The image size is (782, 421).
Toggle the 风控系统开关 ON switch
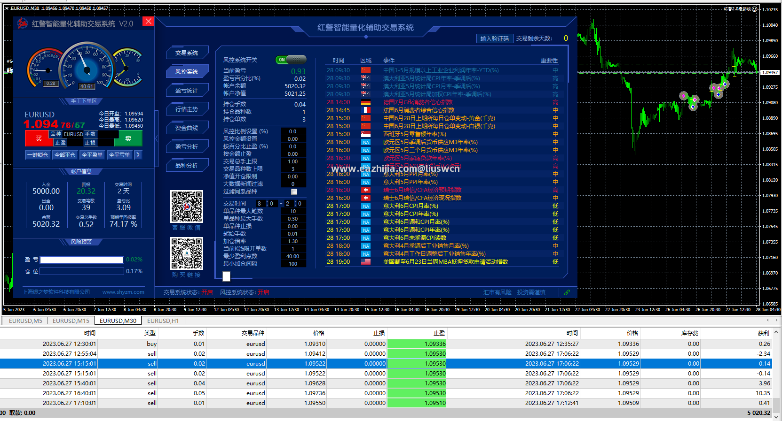pos(291,60)
